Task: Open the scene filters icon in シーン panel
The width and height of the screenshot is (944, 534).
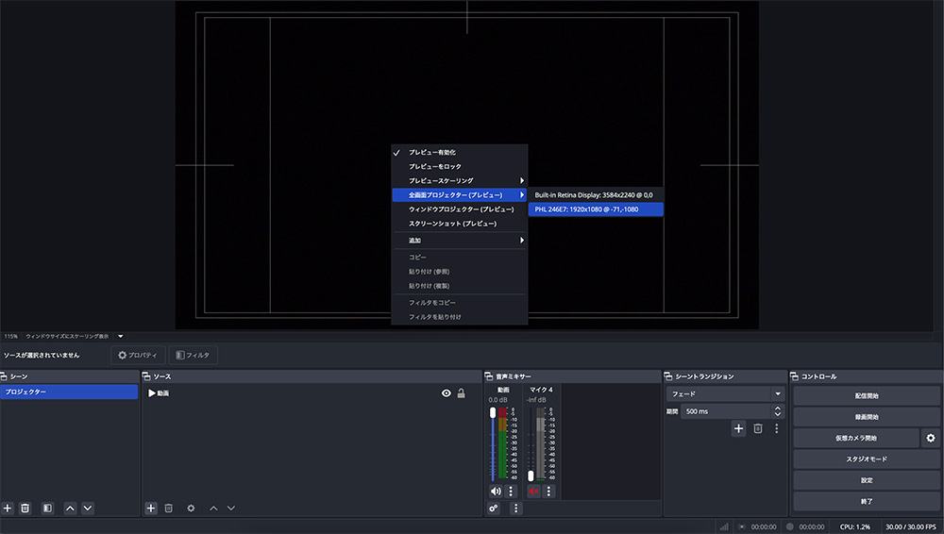Action: tap(48, 508)
